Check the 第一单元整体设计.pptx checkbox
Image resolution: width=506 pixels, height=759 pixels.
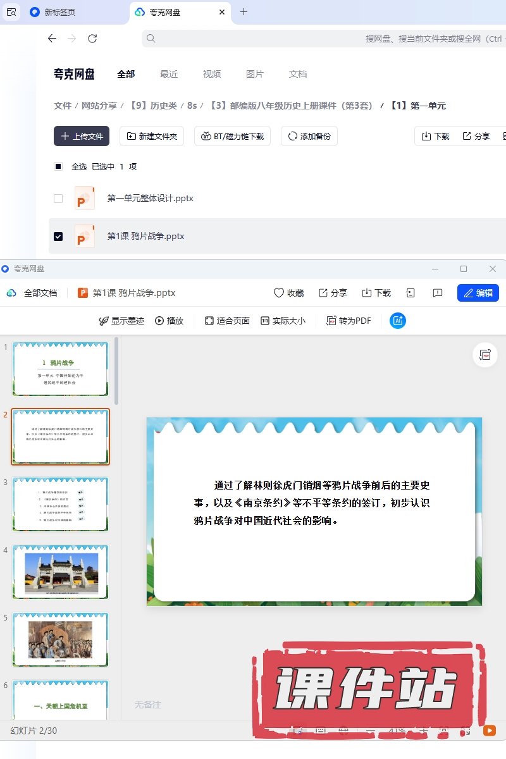58,199
